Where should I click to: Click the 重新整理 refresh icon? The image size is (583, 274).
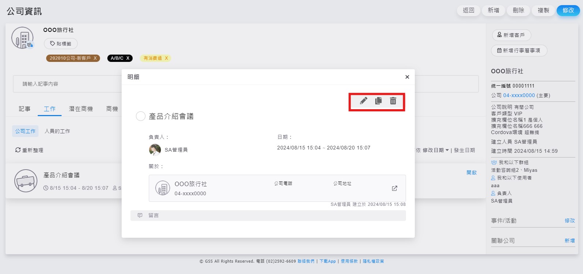(x=18, y=150)
